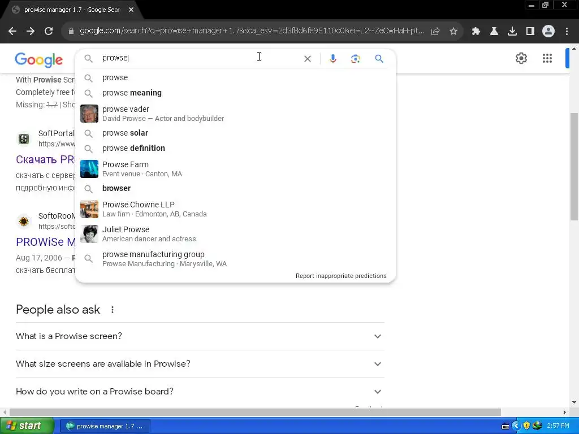Open the 'Скачать PR' SoftPortal result
Image resolution: width=579 pixels, height=434 pixels.
[x=45, y=159]
